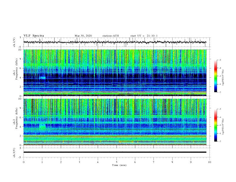Click the bright patch near 4 kHz in ch.2
This screenshot has height=182, width=236.
click(42, 126)
